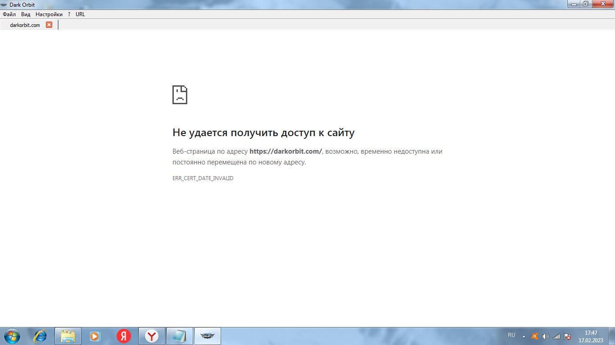Viewport: 615px width, 345px height.
Task: Click the heading Не удается получить доступ к сайту
Action: (x=263, y=133)
